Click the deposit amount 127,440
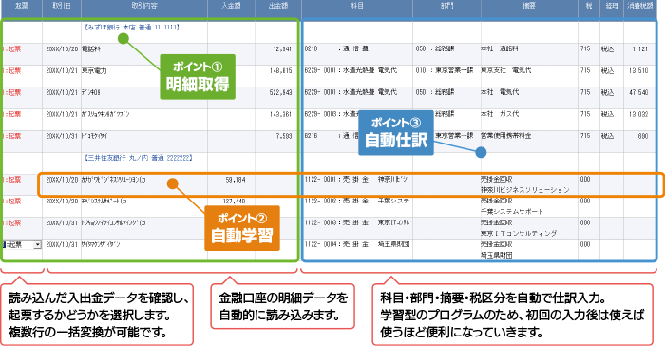This screenshot has height=346, width=665. coord(234,202)
